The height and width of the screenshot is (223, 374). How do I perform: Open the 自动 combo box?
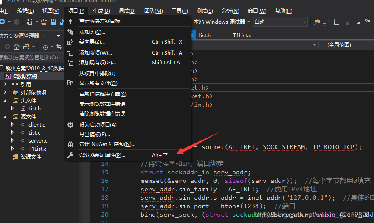[280, 22]
